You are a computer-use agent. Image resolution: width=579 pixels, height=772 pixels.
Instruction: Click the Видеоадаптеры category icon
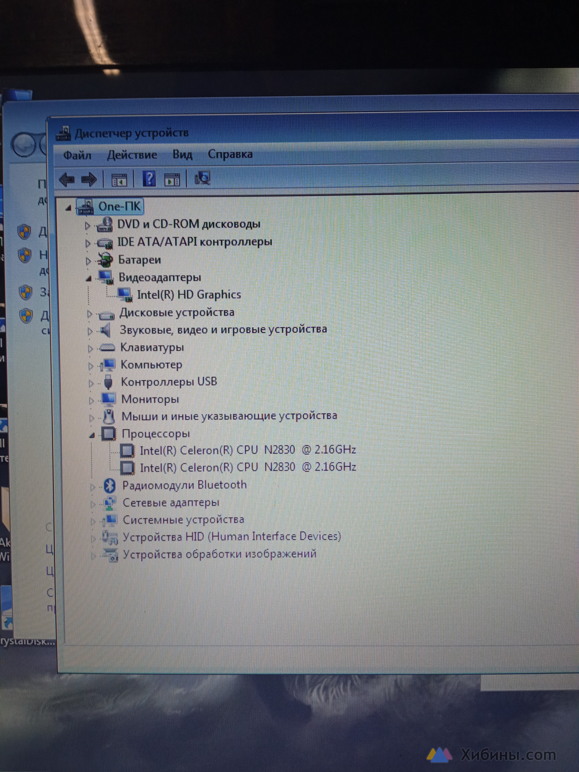tap(106, 278)
